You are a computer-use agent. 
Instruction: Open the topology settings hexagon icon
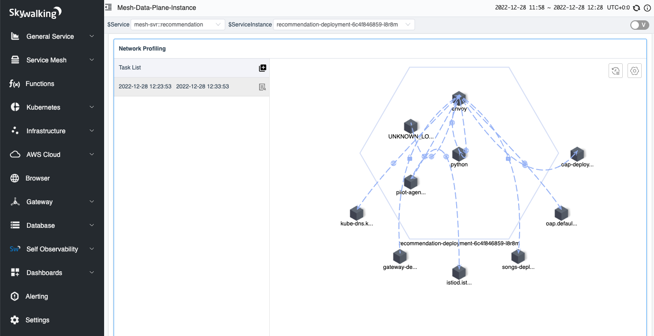tap(635, 71)
